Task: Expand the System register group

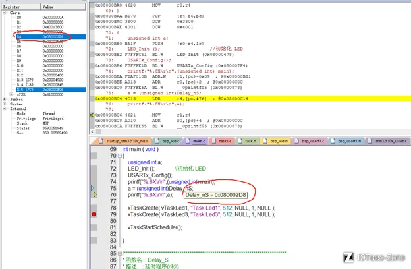Action: (x=5, y=104)
